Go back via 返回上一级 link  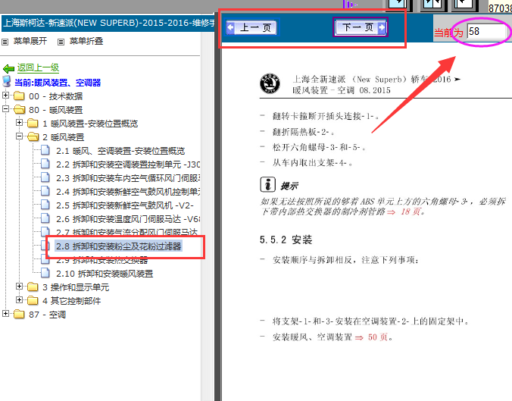38,67
